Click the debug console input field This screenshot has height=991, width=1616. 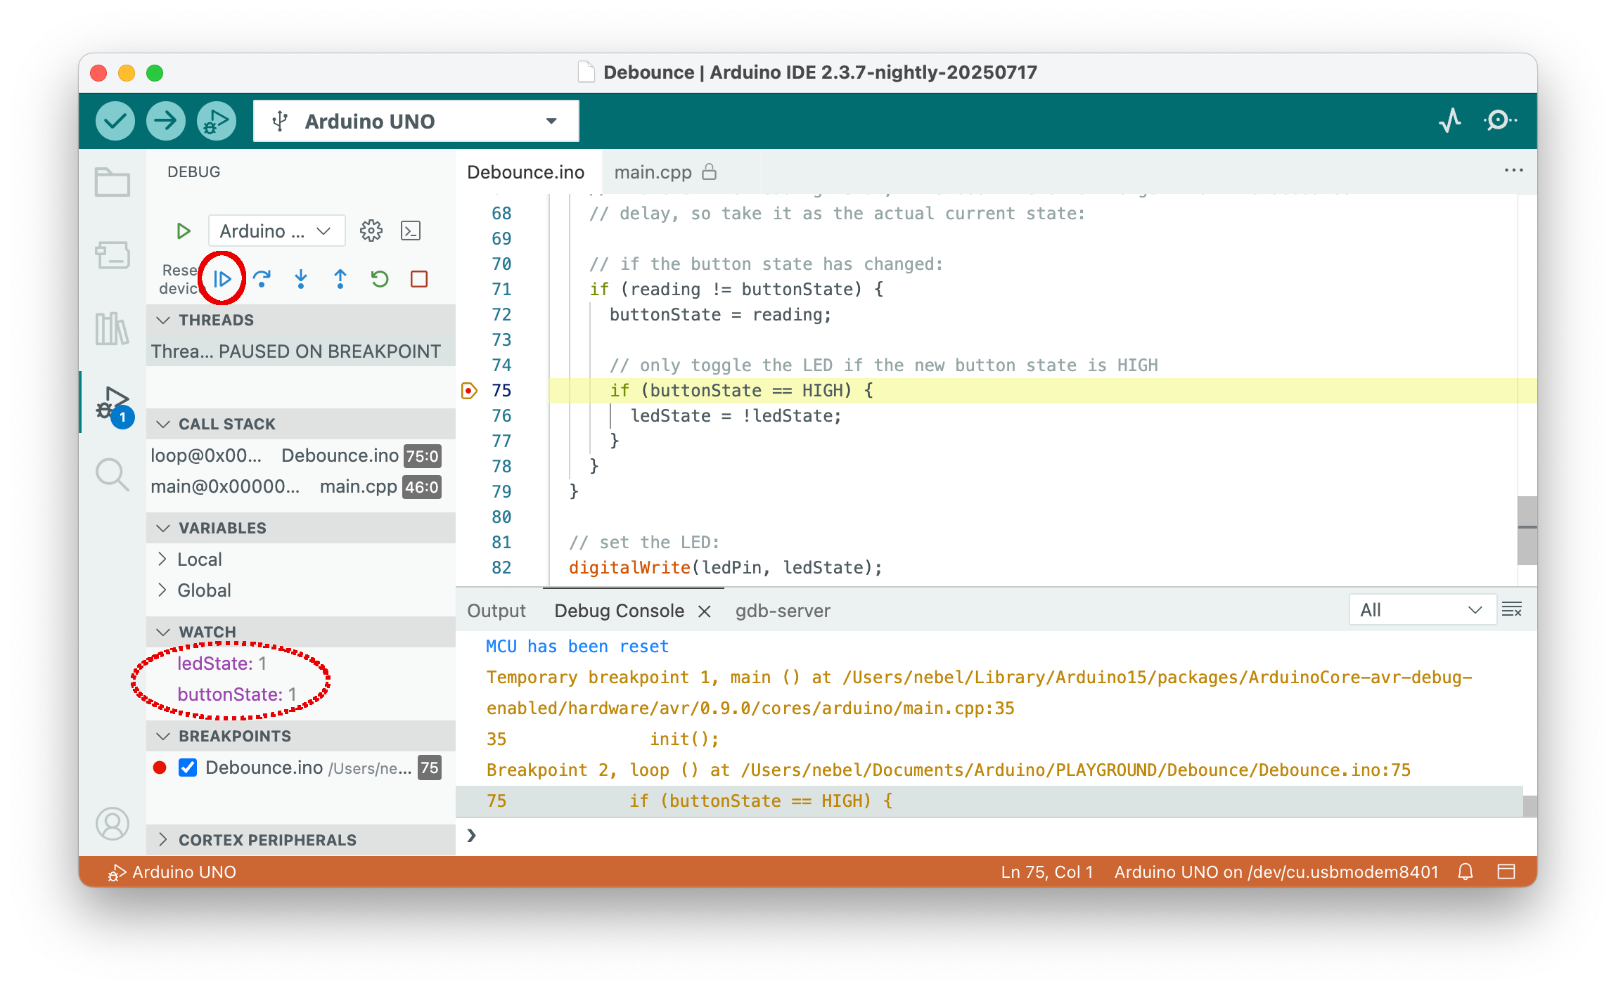pos(985,835)
